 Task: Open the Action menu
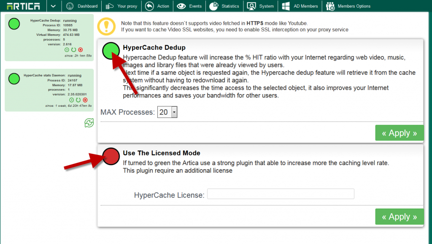pyautogui.click(x=157, y=6)
